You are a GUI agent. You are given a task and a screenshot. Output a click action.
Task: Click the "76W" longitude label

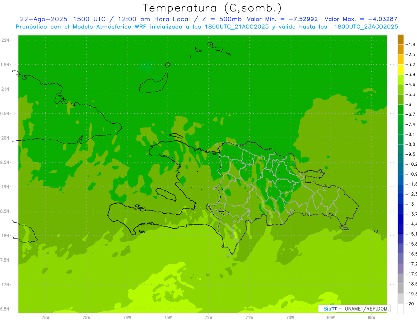pos(46,317)
